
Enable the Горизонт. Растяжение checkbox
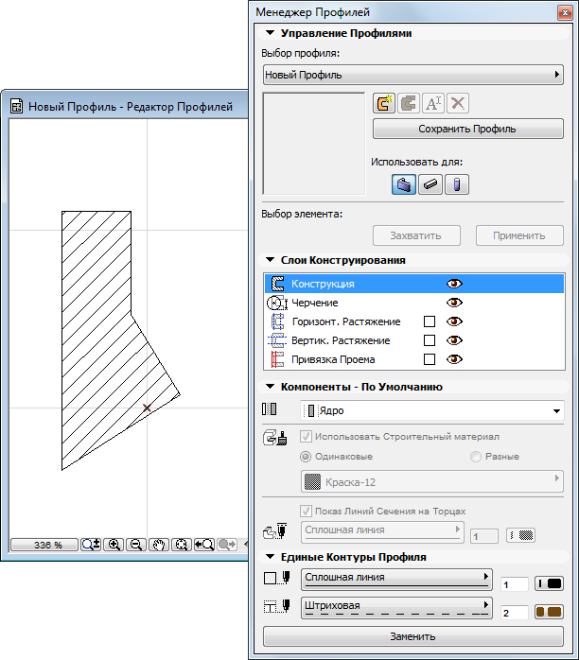(429, 321)
